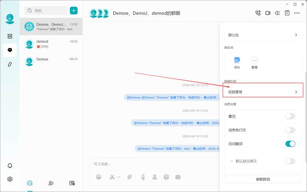Image resolution: width=307 pixels, height=192 pixels.
Task: Click the message input box
Action: coord(155,164)
